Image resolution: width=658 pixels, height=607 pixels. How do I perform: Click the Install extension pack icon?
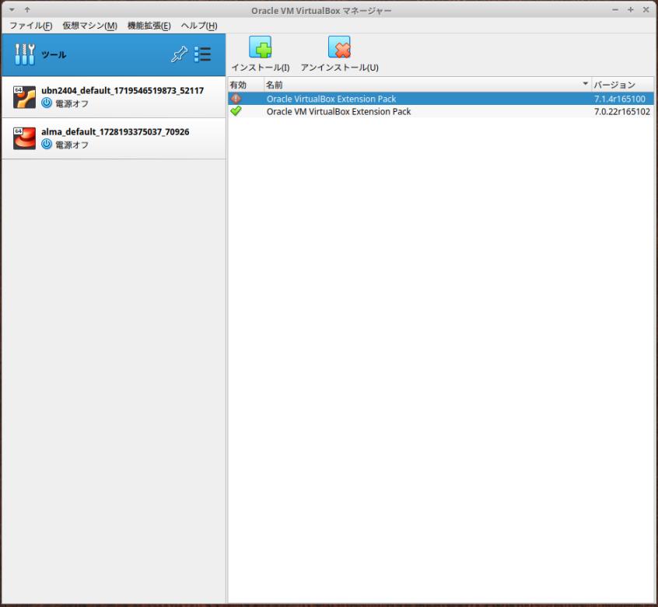pyautogui.click(x=261, y=47)
